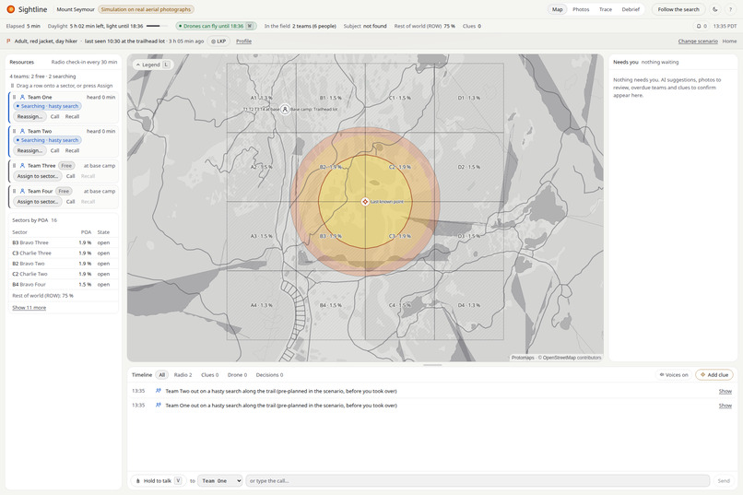Focus the type the call input field
The image size is (743, 495).
click(478, 481)
